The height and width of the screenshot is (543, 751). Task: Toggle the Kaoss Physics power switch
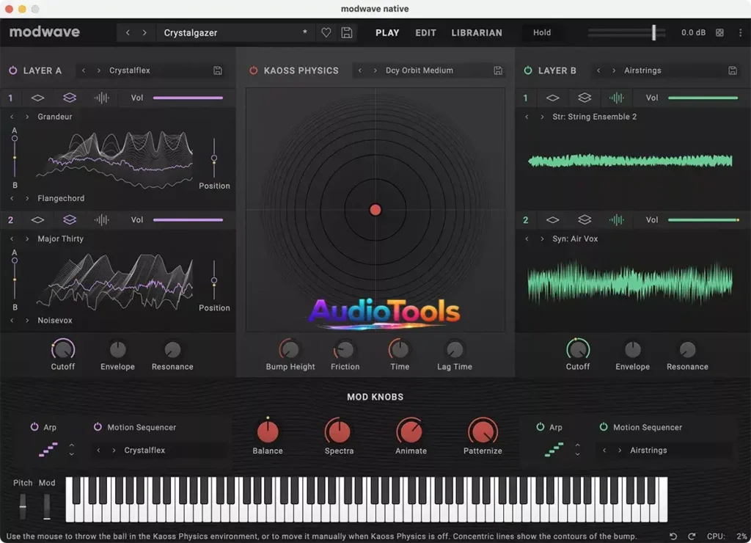click(253, 70)
